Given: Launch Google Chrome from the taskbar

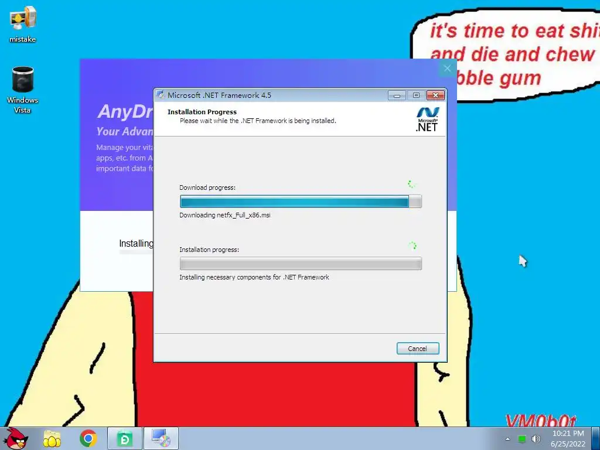Looking at the screenshot, I should pos(88,438).
